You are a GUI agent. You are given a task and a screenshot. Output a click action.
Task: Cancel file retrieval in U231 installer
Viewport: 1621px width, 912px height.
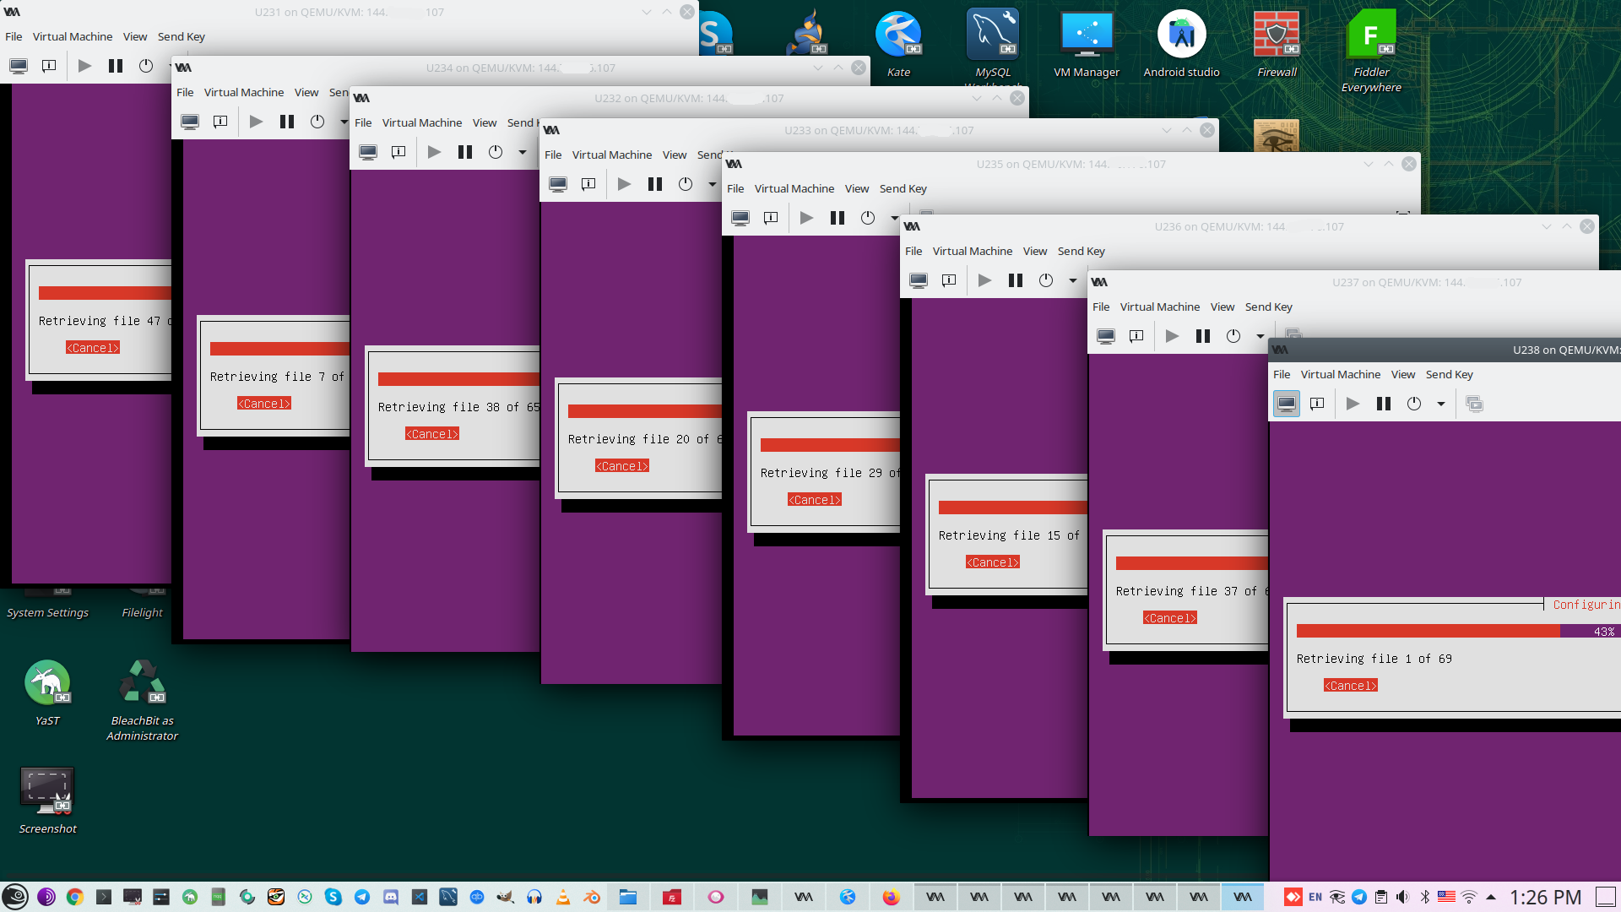click(93, 348)
